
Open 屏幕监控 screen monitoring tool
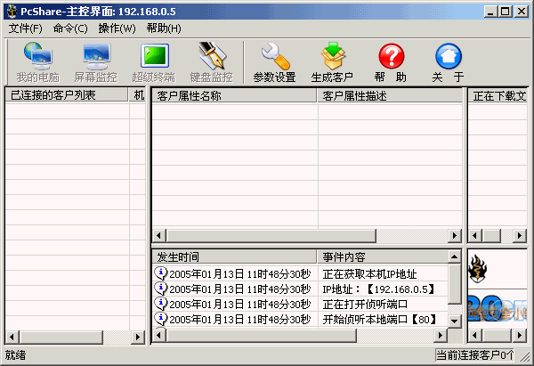coord(95,61)
